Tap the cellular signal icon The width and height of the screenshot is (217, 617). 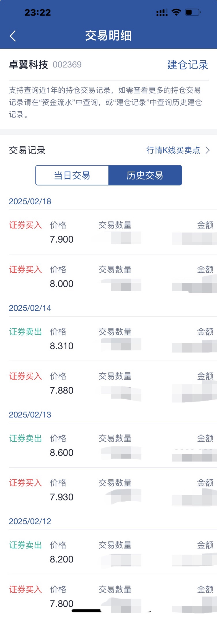(162, 12)
